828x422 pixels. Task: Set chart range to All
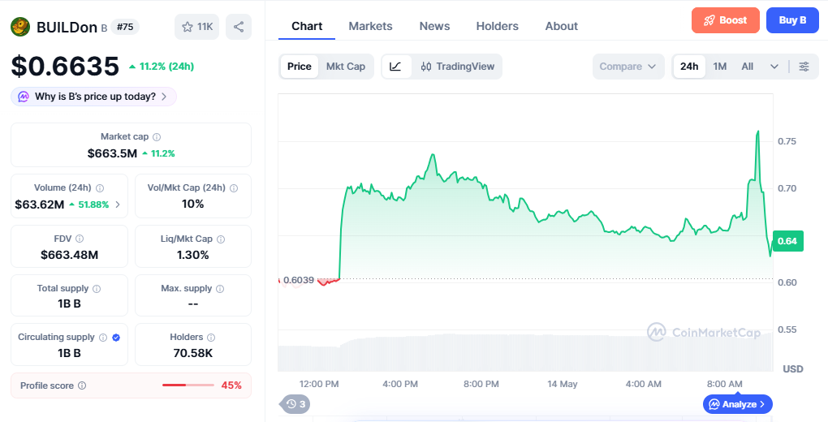747,67
